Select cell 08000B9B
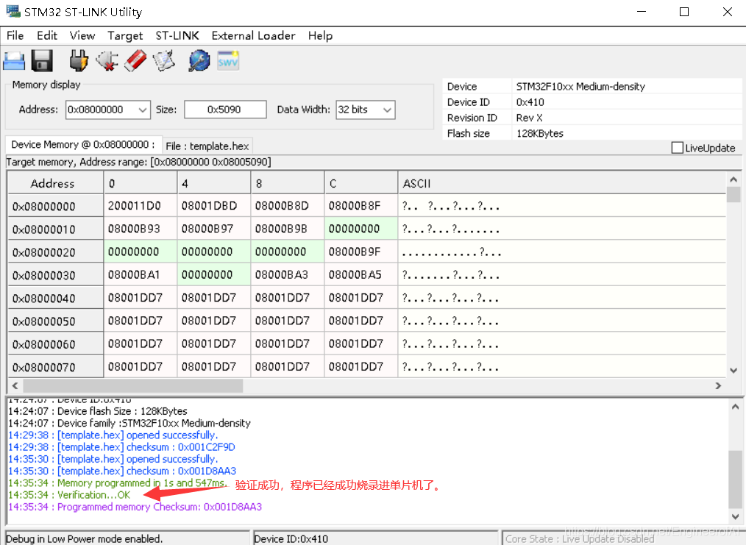 (x=288, y=229)
